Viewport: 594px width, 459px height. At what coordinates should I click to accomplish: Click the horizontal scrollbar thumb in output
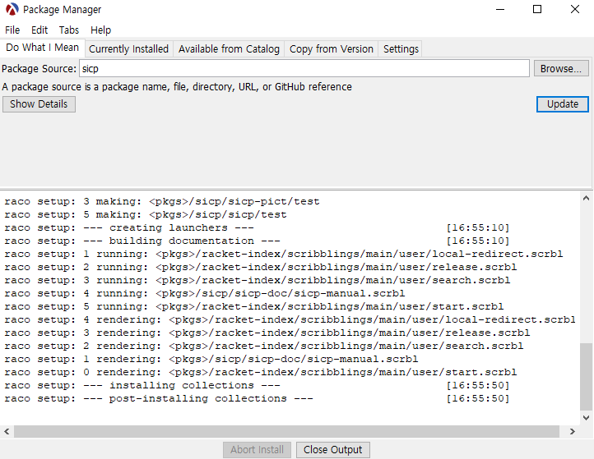287,431
